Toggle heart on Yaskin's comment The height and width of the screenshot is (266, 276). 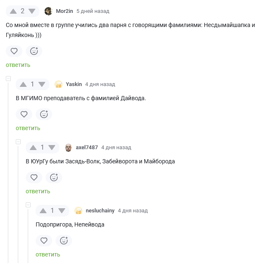[x=24, y=114]
